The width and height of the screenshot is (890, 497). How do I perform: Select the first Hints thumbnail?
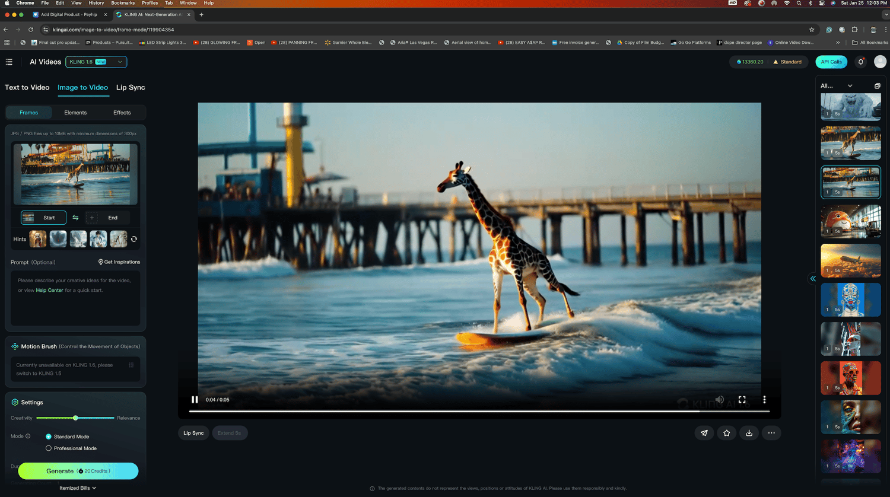coord(38,239)
